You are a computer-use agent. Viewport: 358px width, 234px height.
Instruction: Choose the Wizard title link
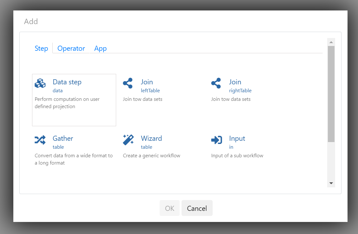[x=151, y=138]
